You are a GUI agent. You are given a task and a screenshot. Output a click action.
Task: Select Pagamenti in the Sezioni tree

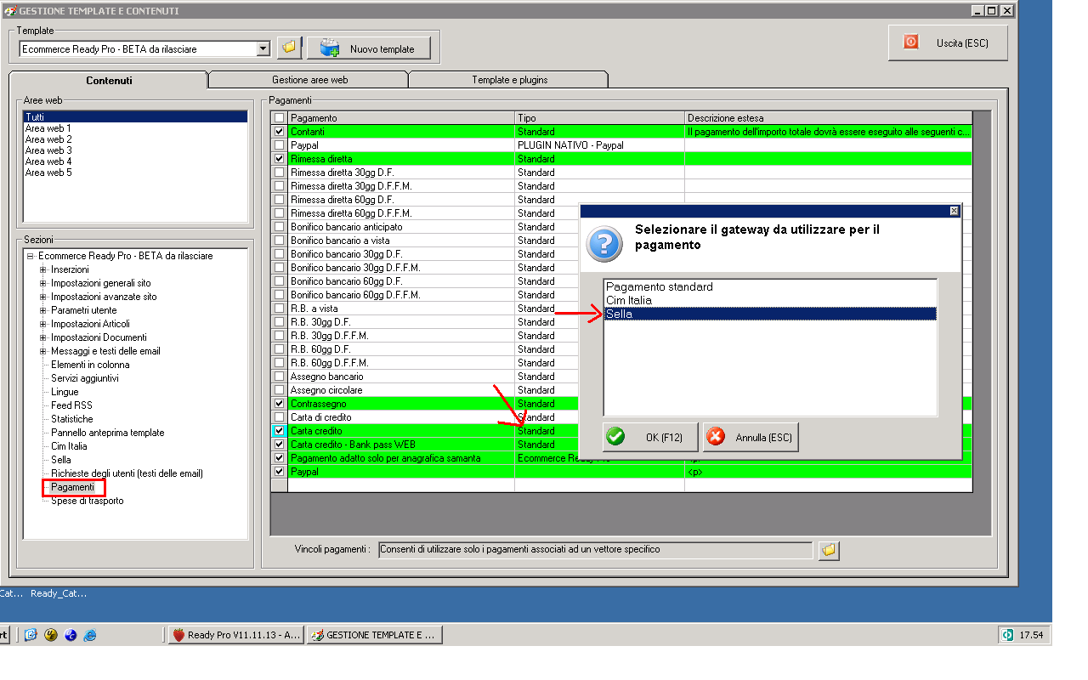(x=73, y=487)
